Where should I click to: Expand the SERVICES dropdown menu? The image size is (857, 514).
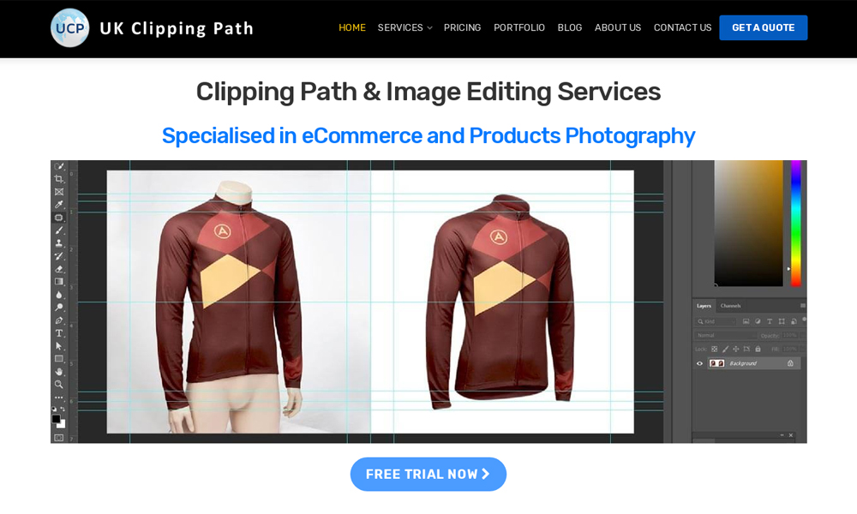[405, 27]
